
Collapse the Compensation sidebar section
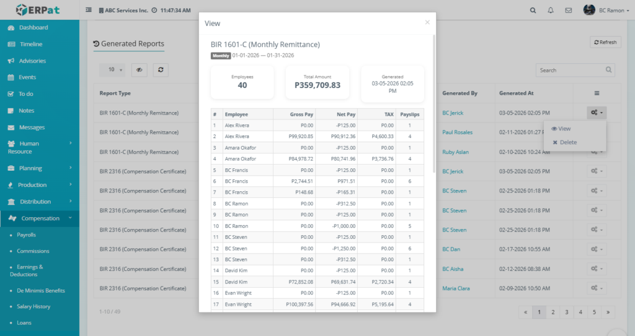pyautogui.click(x=40, y=218)
